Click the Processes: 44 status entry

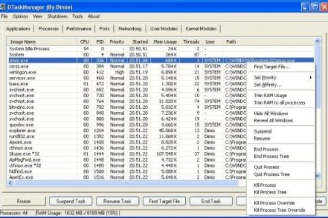pyautogui.click(x=14, y=213)
